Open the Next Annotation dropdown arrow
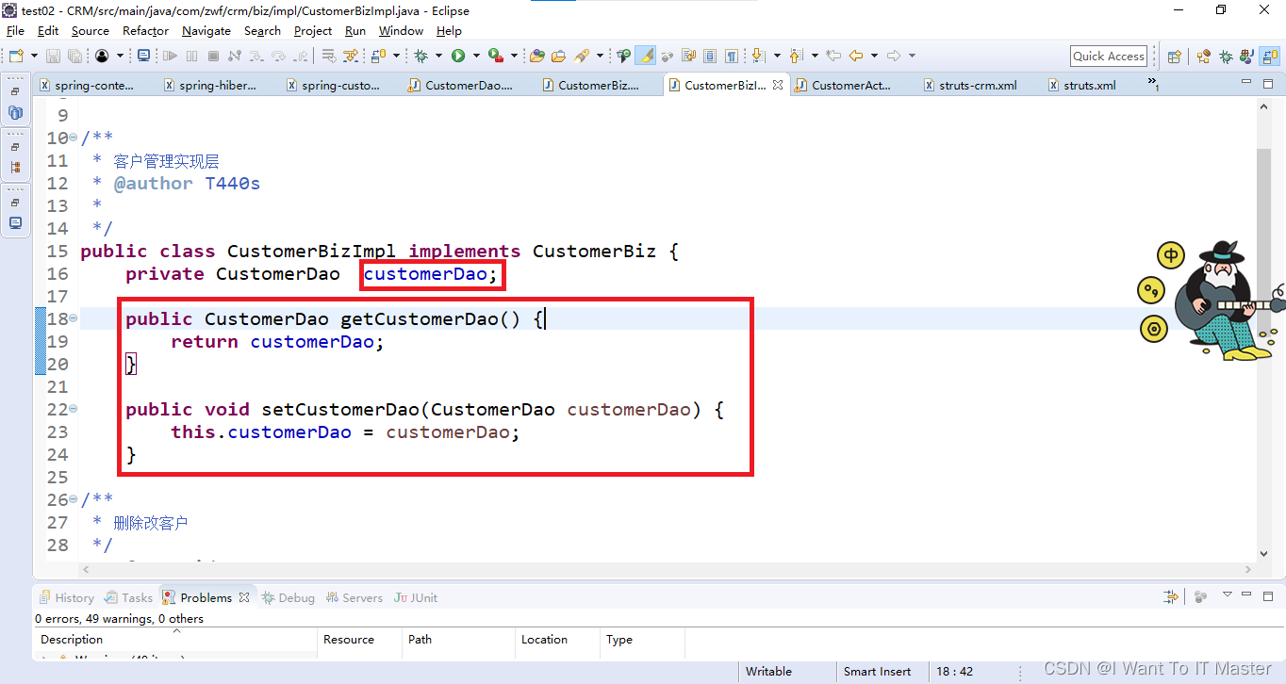The height and width of the screenshot is (684, 1286). (777, 56)
